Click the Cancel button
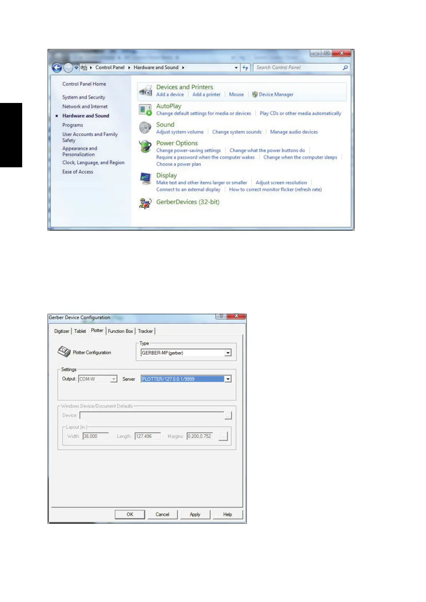The height and width of the screenshot is (602, 426). pyautogui.click(x=162, y=514)
